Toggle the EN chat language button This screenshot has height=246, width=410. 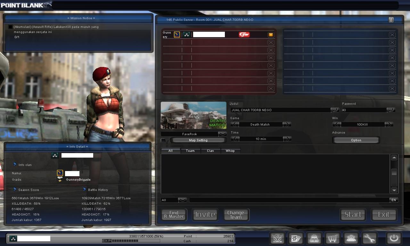394,200
